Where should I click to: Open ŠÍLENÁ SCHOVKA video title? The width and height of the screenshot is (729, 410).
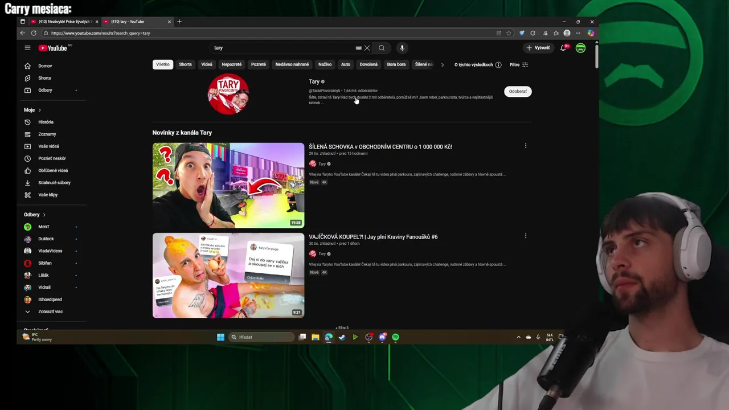point(380,146)
